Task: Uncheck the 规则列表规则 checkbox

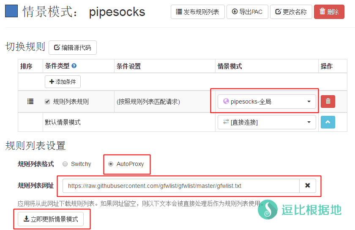Action: pyautogui.click(x=47, y=102)
